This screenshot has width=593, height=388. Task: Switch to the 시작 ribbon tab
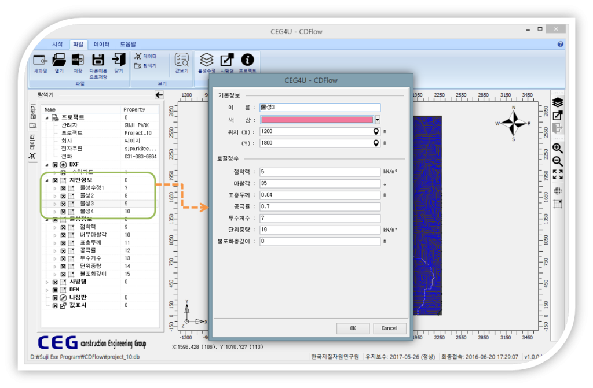57,44
